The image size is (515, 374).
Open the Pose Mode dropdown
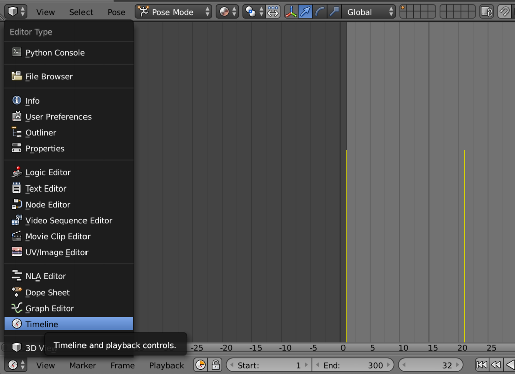coord(174,12)
